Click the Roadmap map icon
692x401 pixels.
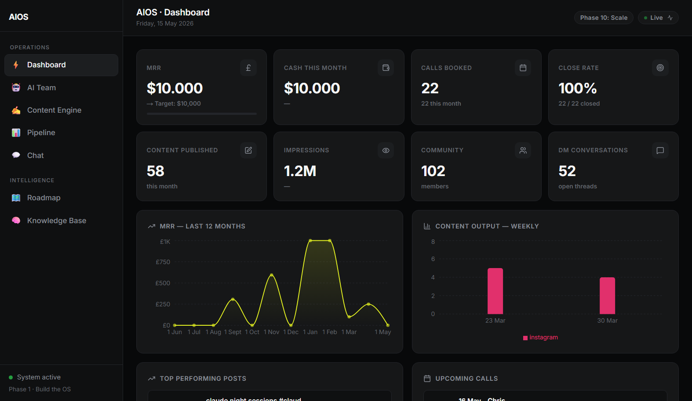16,198
